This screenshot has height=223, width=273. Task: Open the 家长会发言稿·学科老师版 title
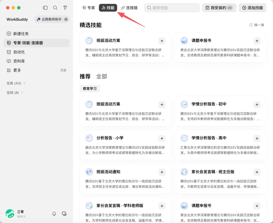(120, 206)
